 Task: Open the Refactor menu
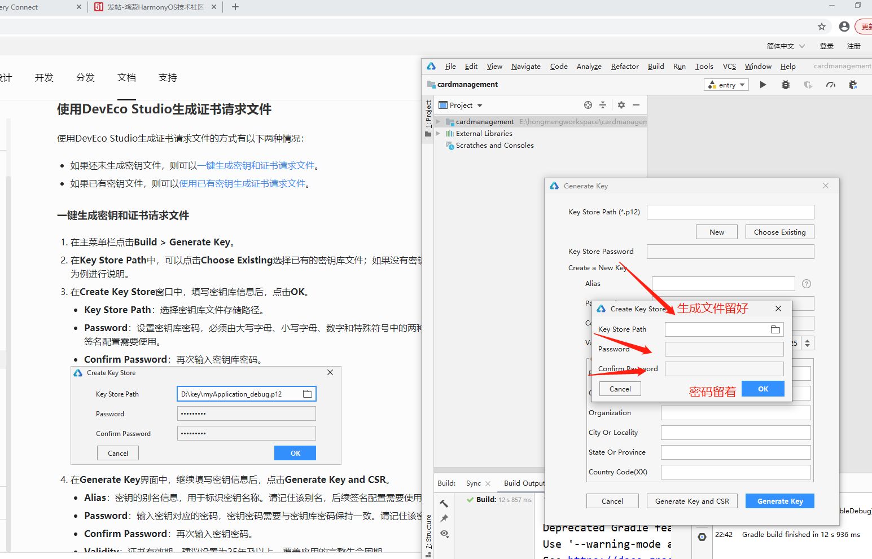pos(625,66)
